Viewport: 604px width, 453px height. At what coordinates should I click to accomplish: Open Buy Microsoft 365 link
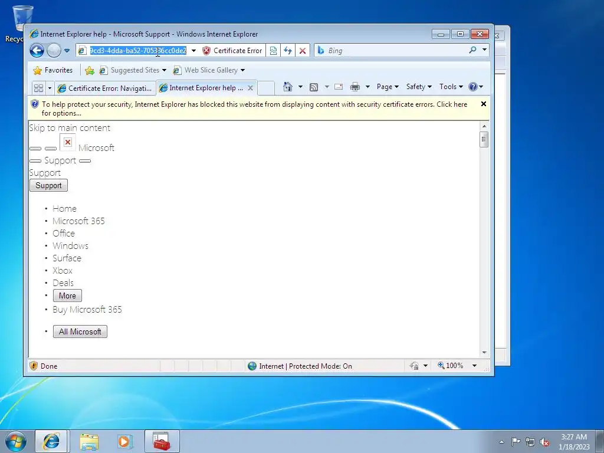pos(87,310)
